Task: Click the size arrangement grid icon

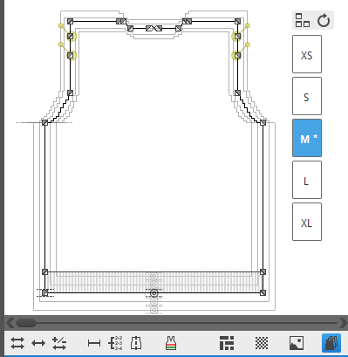Action: 303,20
